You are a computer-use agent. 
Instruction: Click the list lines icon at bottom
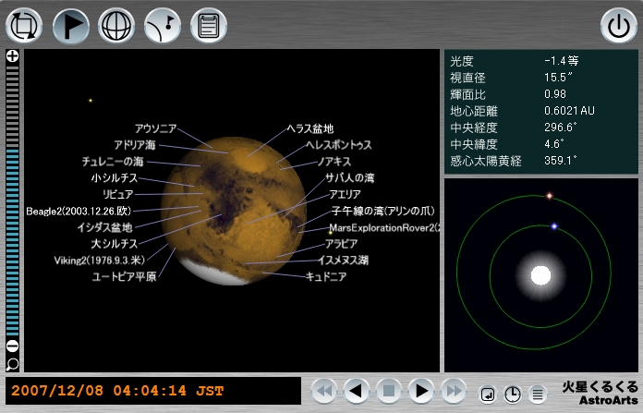pyautogui.click(x=538, y=395)
